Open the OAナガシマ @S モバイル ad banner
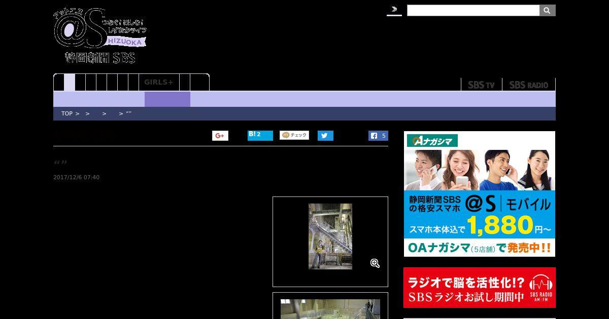Viewport: 609px width, 319px height. (480, 194)
